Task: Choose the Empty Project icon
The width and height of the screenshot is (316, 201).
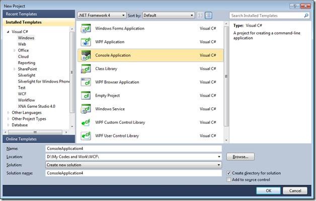Action: pos(86,96)
